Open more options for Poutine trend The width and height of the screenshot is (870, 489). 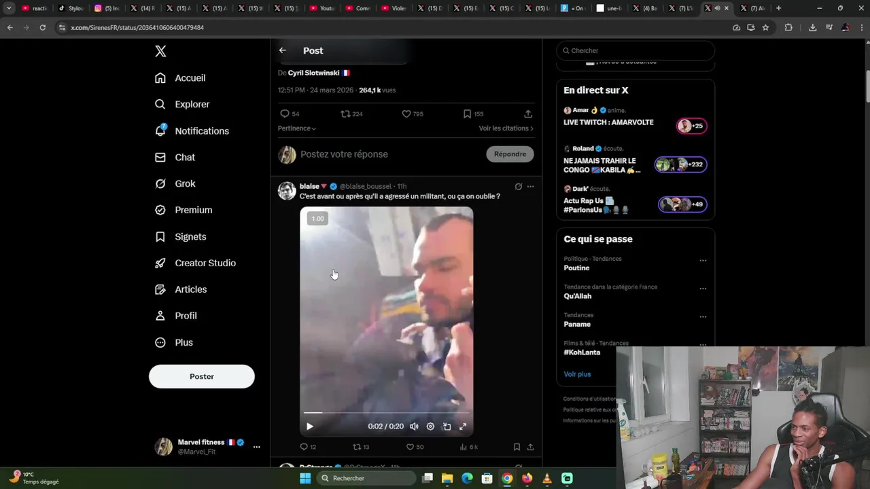[703, 260]
